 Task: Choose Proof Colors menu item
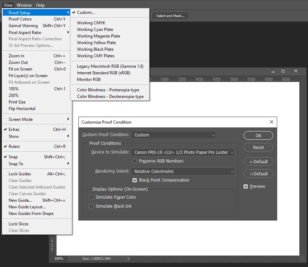tap(37, 19)
